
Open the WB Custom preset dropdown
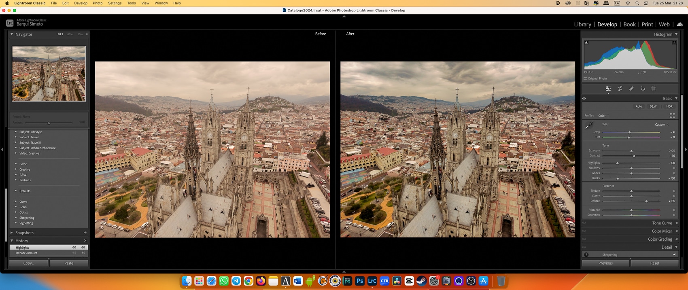[x=662, y=125]
